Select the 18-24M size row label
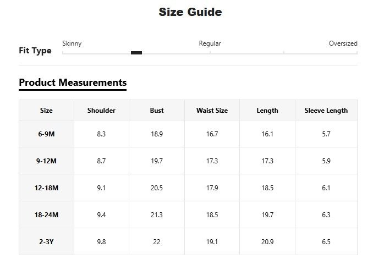 46,215
